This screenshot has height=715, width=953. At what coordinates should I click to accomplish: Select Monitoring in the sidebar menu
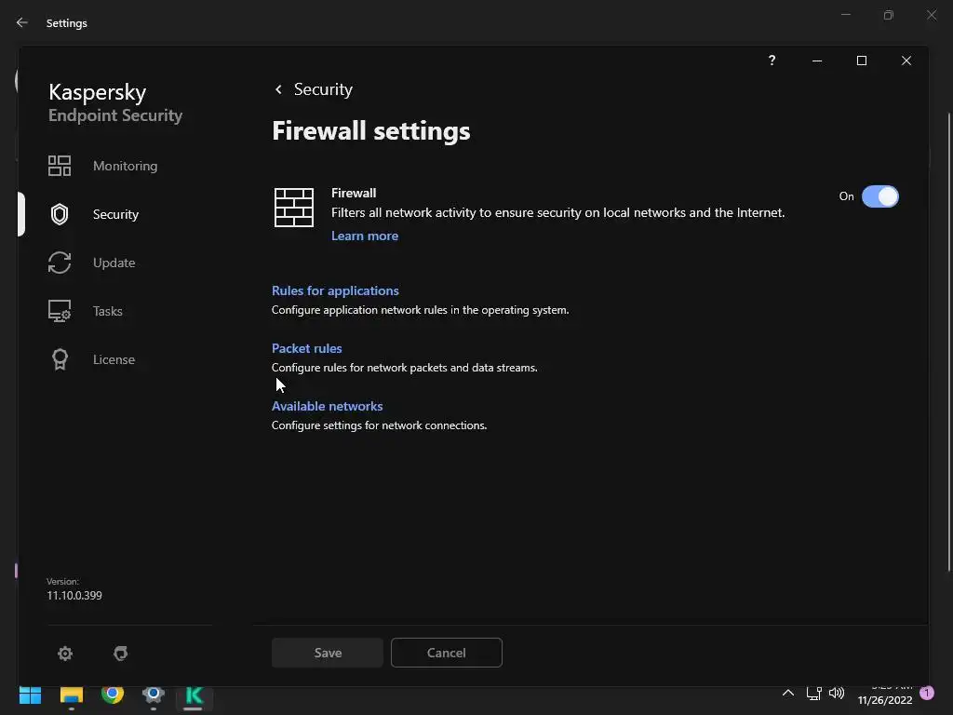click(126, 166)
